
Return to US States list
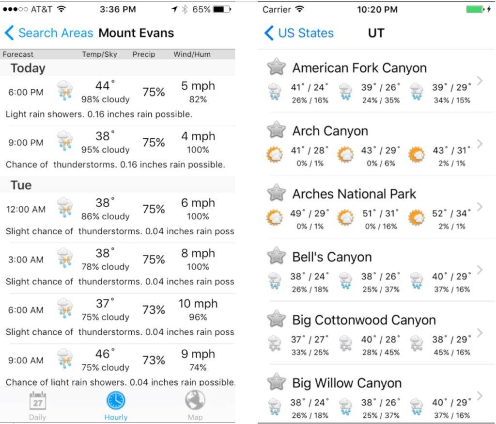click(x=299, y=33)
